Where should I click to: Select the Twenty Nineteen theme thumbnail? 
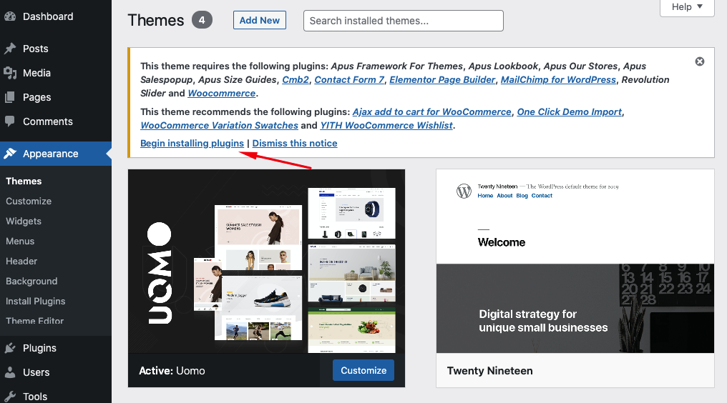pyautogui.click(x=575, y=261)
